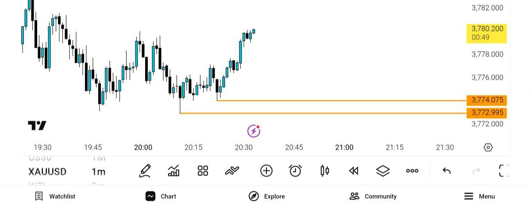Open the drawing tools pencil icon
531x207 pixels.
click(x=145, y=171)
